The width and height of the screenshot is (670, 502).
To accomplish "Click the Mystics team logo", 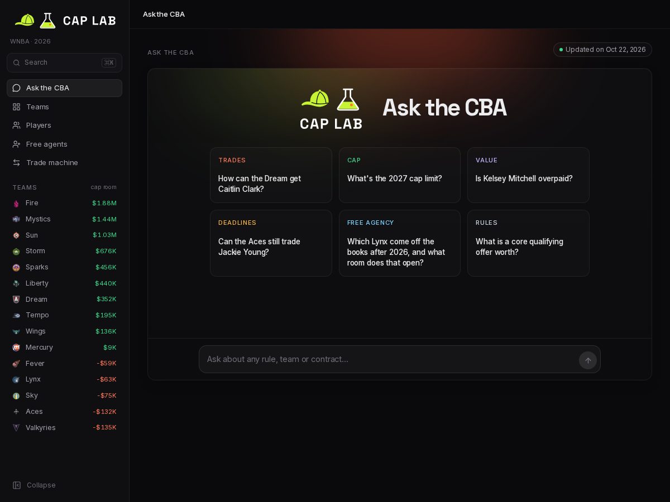I will click(16, 219).
